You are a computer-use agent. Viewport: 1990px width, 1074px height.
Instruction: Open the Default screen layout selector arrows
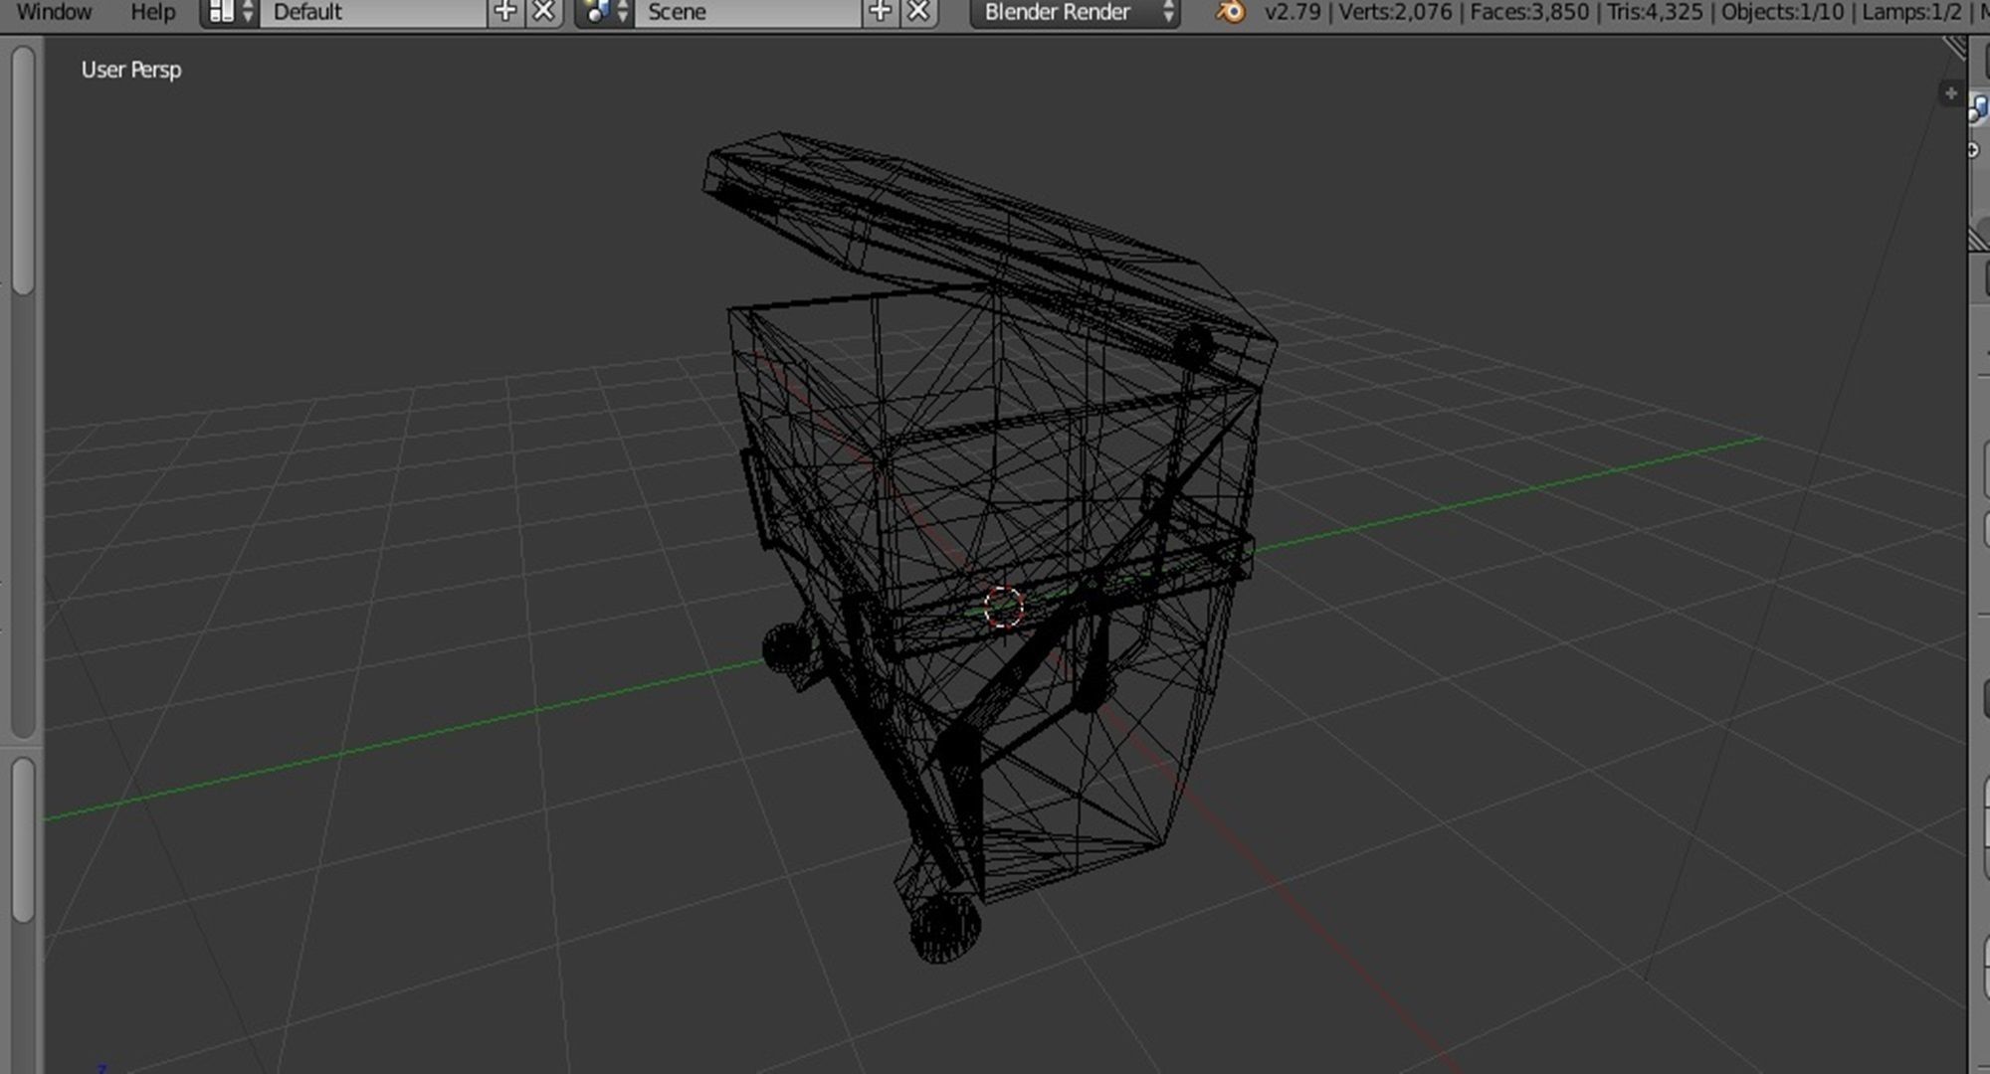point(246,11)
